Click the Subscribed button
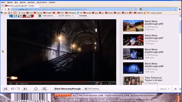182x102 pixels. 46,16
